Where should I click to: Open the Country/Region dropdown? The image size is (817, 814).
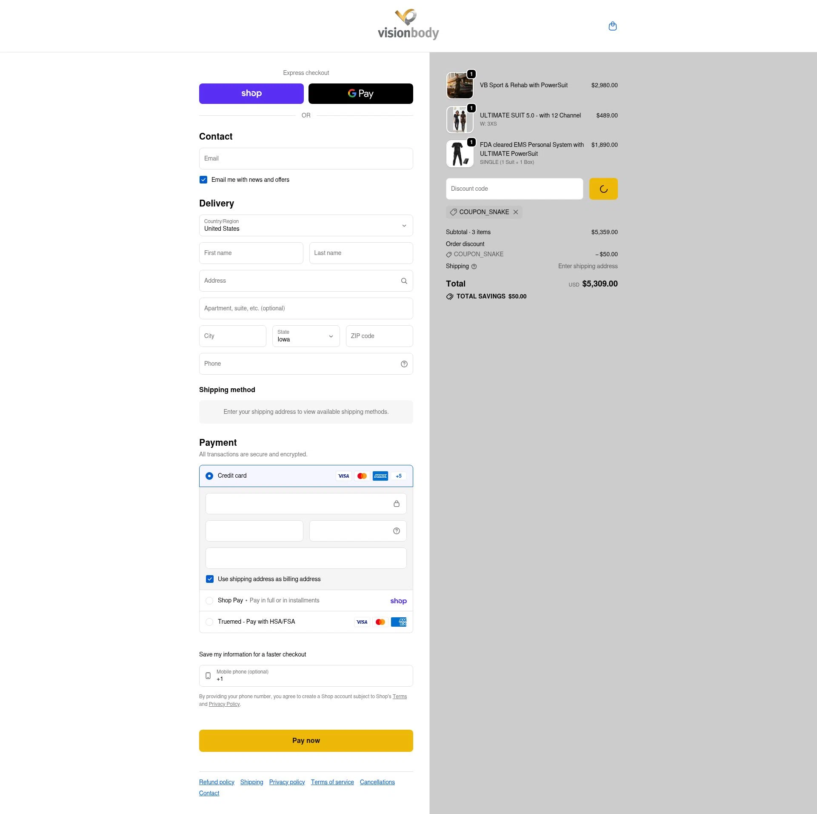pos(306,225)
